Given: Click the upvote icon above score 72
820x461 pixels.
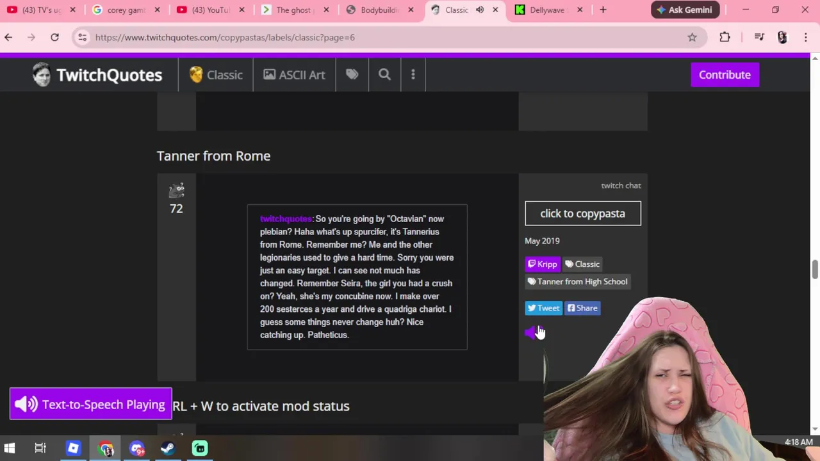Looking at the screenshot, I should pos(176,190).
